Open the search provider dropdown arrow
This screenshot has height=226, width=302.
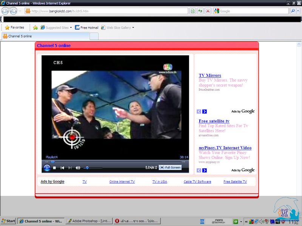coord(298,11)
